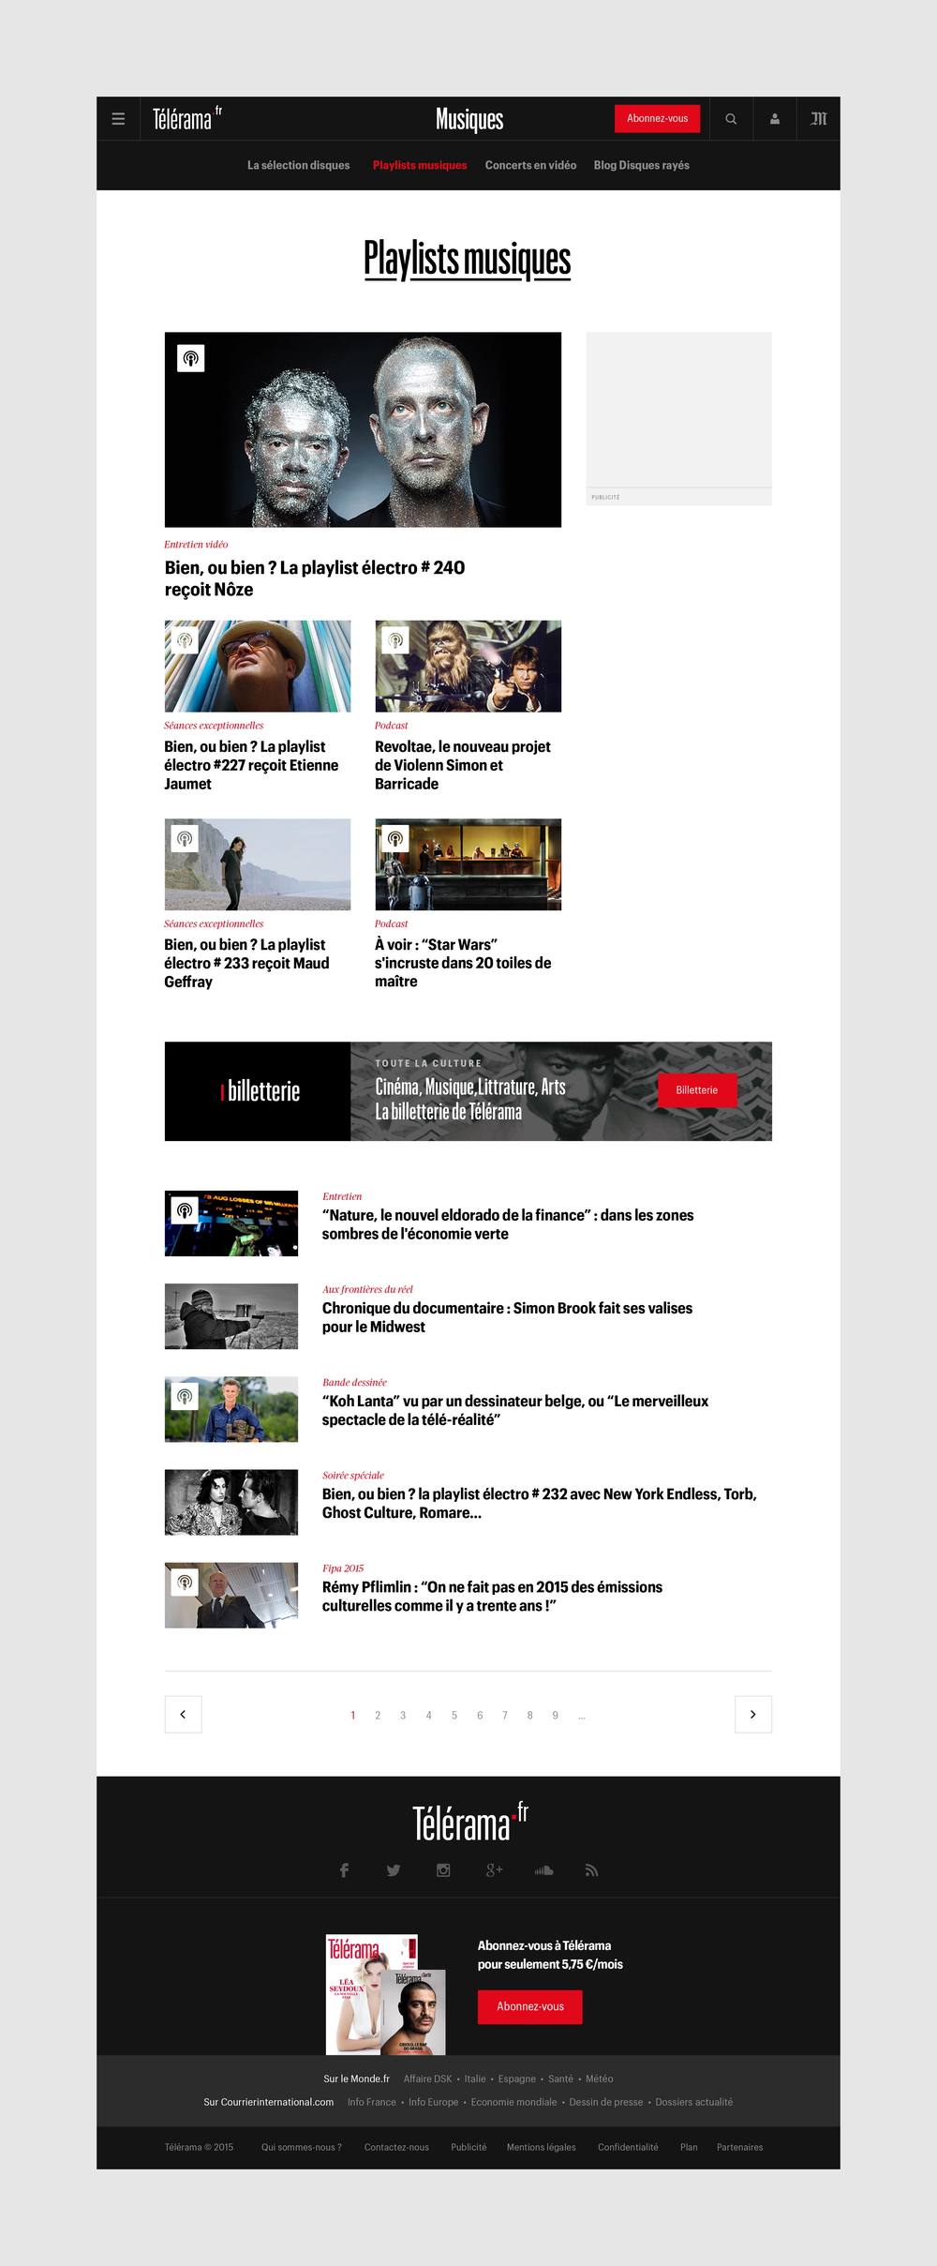This screenshot has height=2266, width=937.
Task: Open Facebook icon in footer
Action: point(344,1870)
